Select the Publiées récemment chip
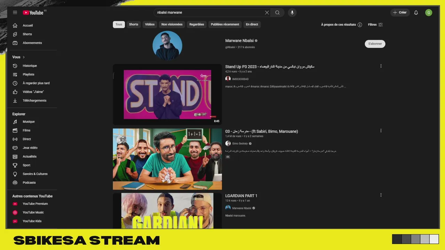The height and width of the screenshot is (250, 445). coord(225,24)
